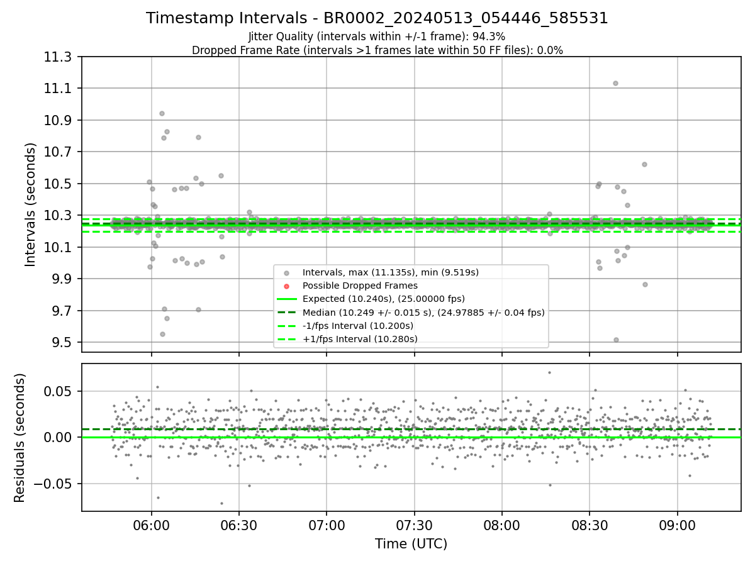This screenshot has height=566, width=755.
Task: Click the 'Jitter Quality' subtitle showing 94.3%
Action: [x=377, y=37]
